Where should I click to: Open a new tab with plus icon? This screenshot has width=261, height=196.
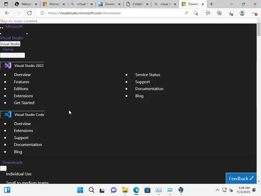coord(211,4)
